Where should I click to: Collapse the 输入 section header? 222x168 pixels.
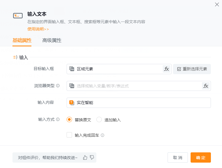(21, 57)
